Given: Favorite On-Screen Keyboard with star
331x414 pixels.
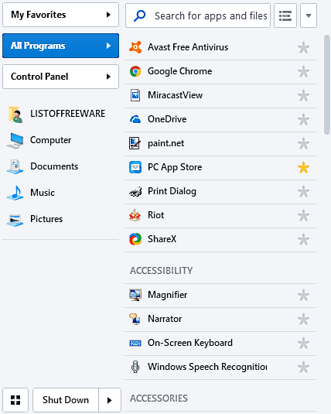Looking at the screenshot, I should (x=304, y=344).
